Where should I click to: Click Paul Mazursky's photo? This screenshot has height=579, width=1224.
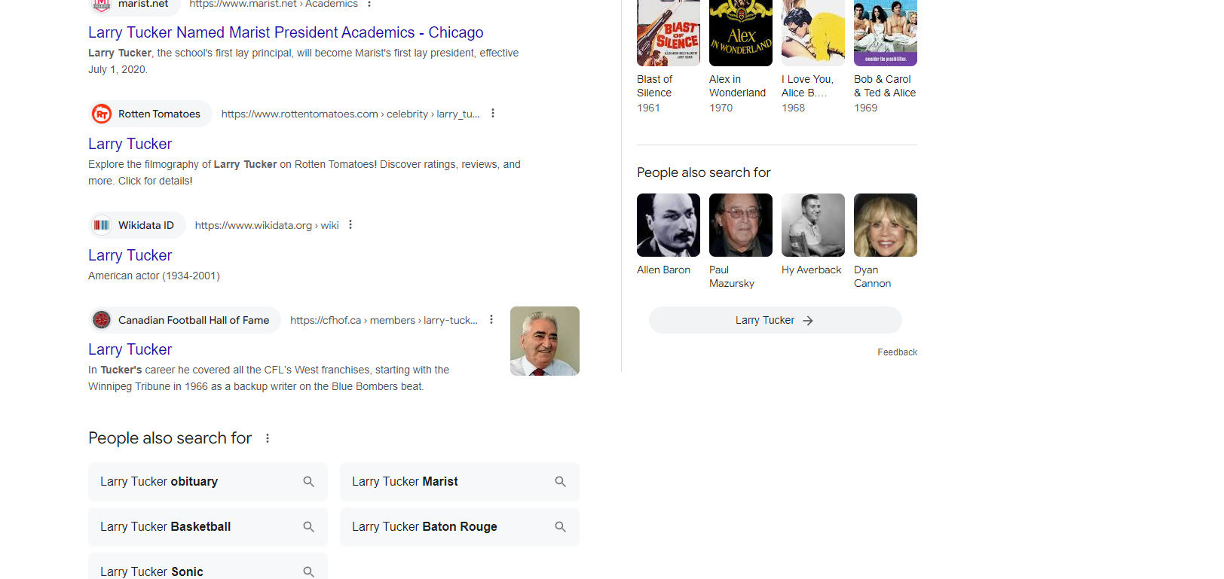(x=740, y=225)
